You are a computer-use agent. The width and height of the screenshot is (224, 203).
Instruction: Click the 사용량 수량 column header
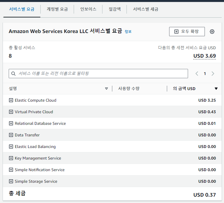(x=129, y=89)
